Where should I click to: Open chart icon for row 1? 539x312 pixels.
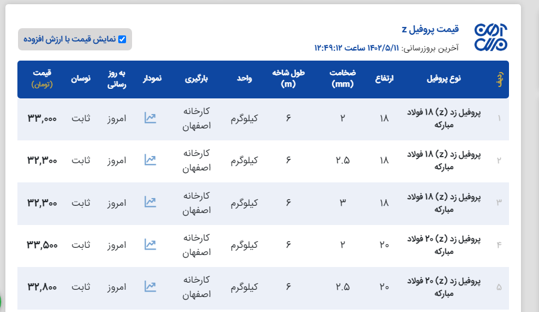(150, 118)
